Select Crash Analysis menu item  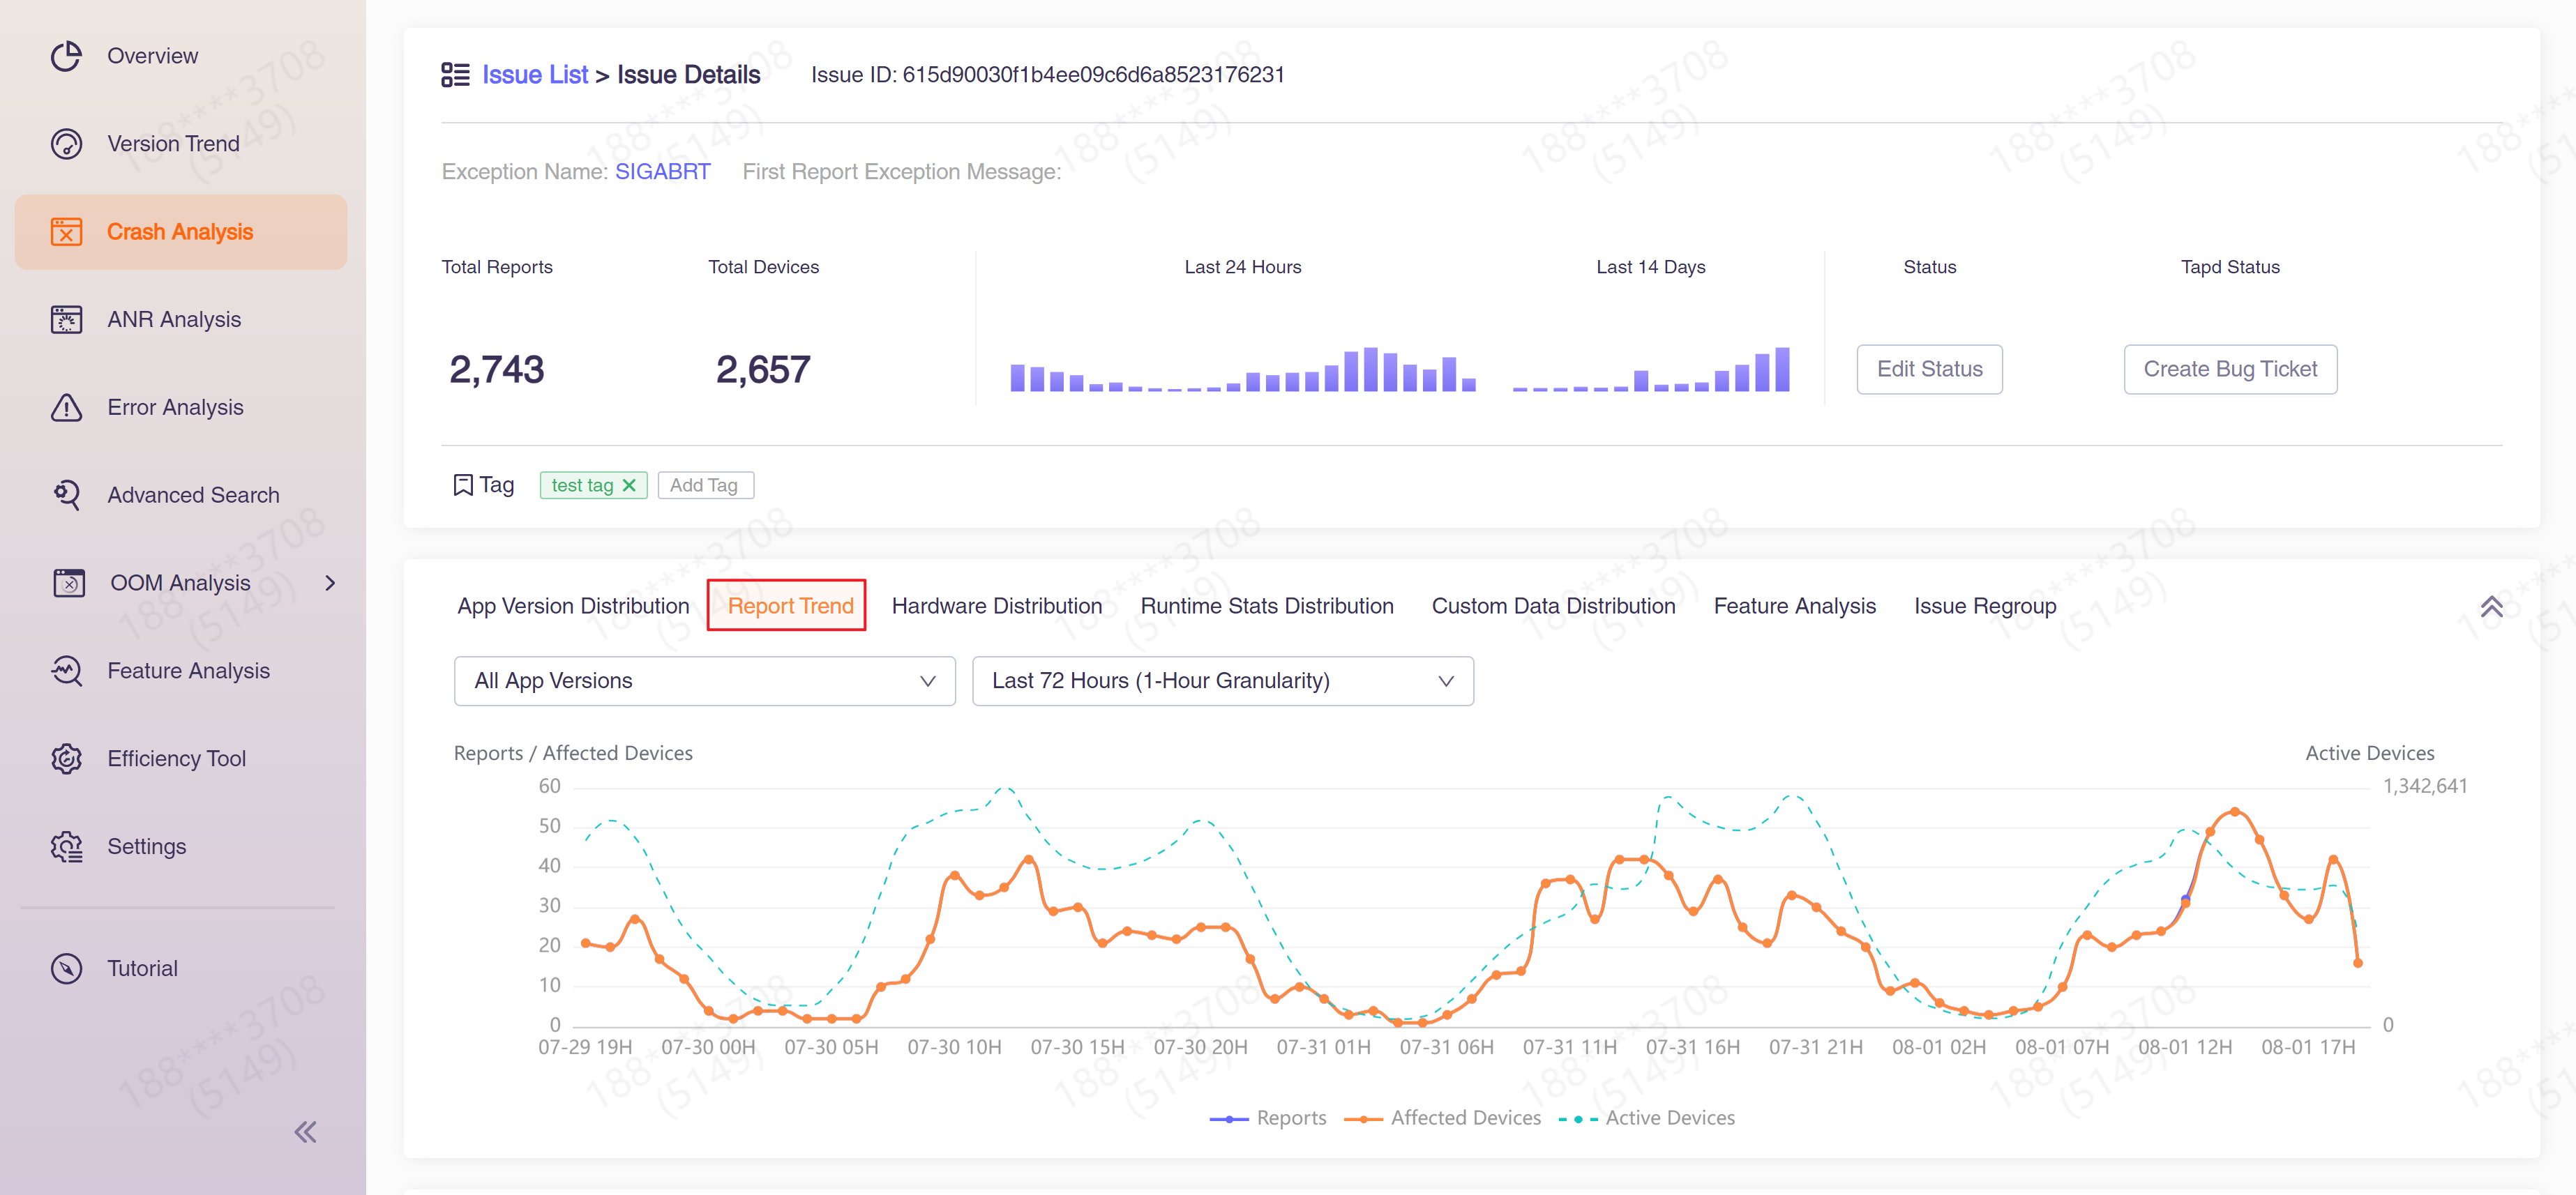pyautogui.click(x=181, y=231)
